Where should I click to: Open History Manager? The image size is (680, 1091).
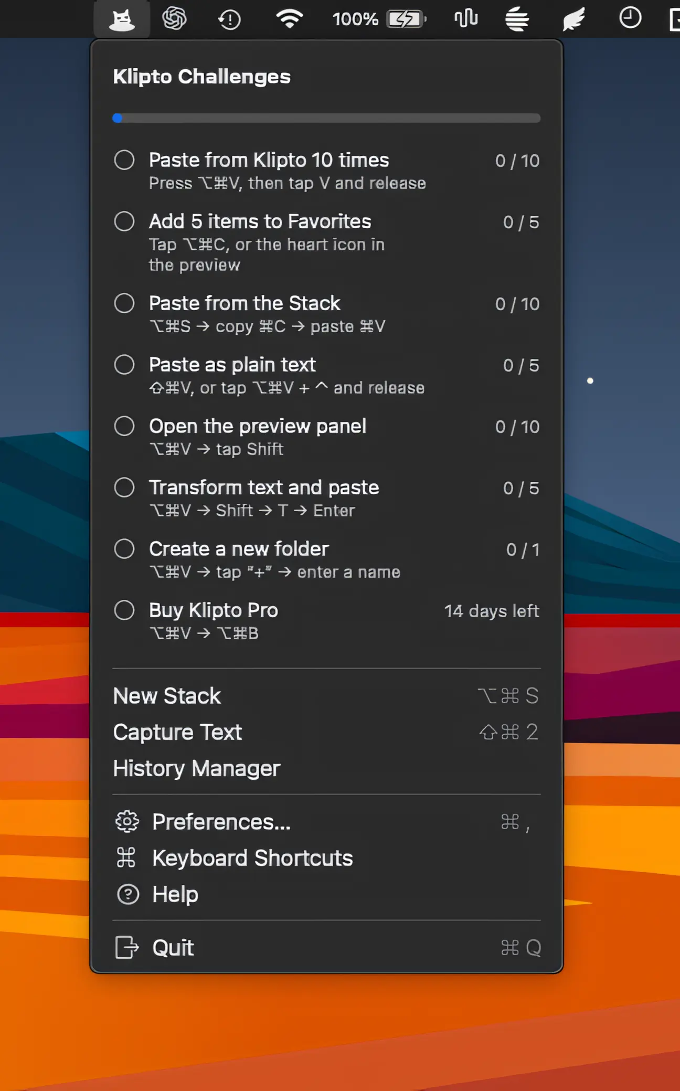[326, 768]
